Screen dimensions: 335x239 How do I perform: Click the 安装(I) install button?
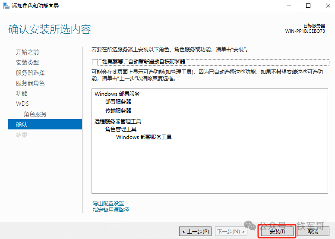(x=277, y=232)
